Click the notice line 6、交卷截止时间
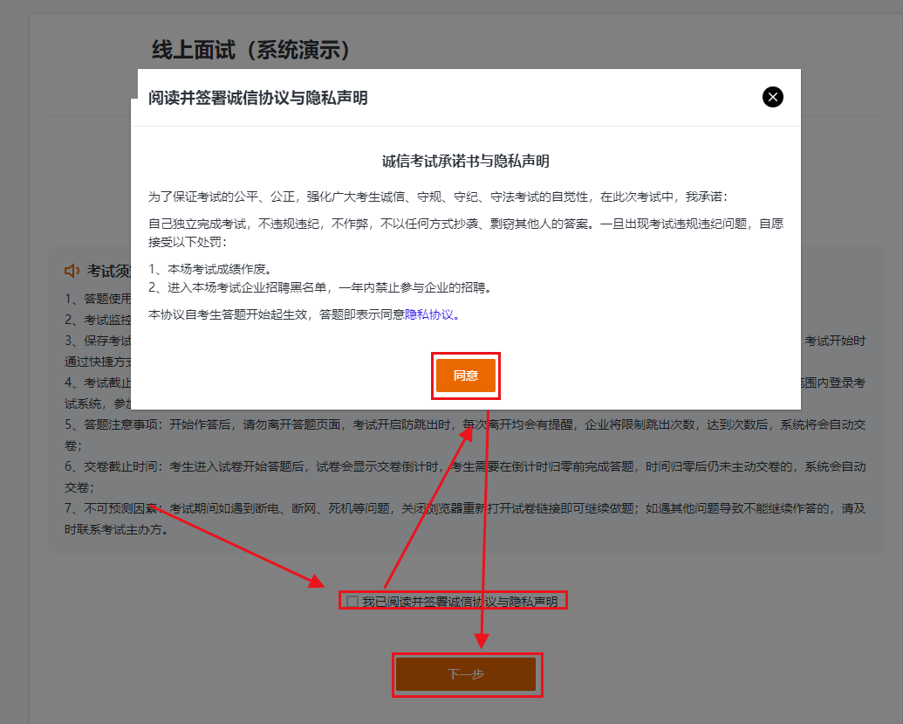 point(465,477)
